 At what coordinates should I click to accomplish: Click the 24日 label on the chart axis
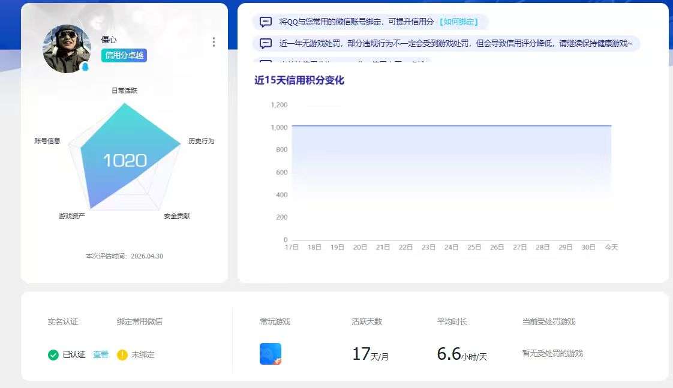451,247
